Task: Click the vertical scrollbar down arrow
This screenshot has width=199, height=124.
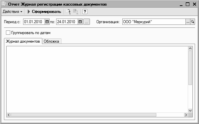Action: [x=190, y=111]
